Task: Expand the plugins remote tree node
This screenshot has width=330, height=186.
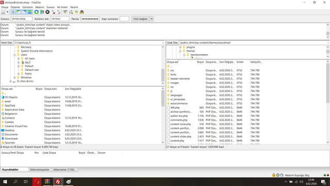Action: point(180,47)
